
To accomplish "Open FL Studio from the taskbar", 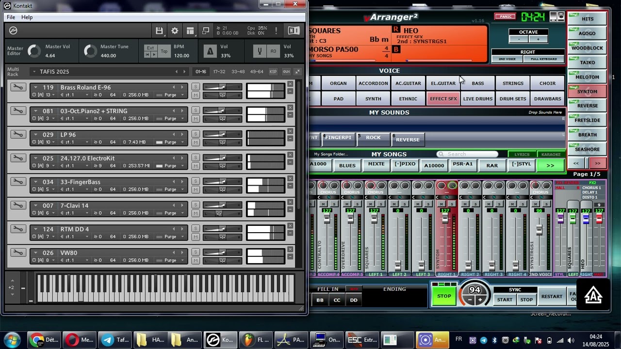I will tap(256, 340).
